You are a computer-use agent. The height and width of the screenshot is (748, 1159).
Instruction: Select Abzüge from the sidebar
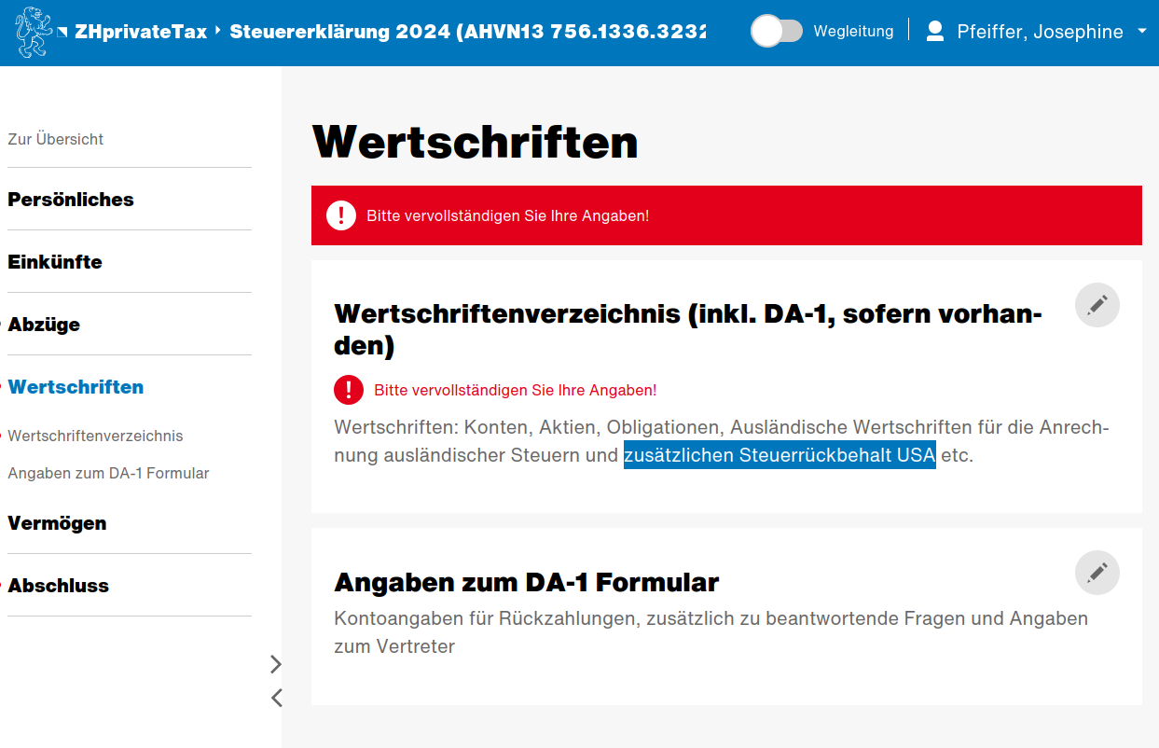point(44,325)
